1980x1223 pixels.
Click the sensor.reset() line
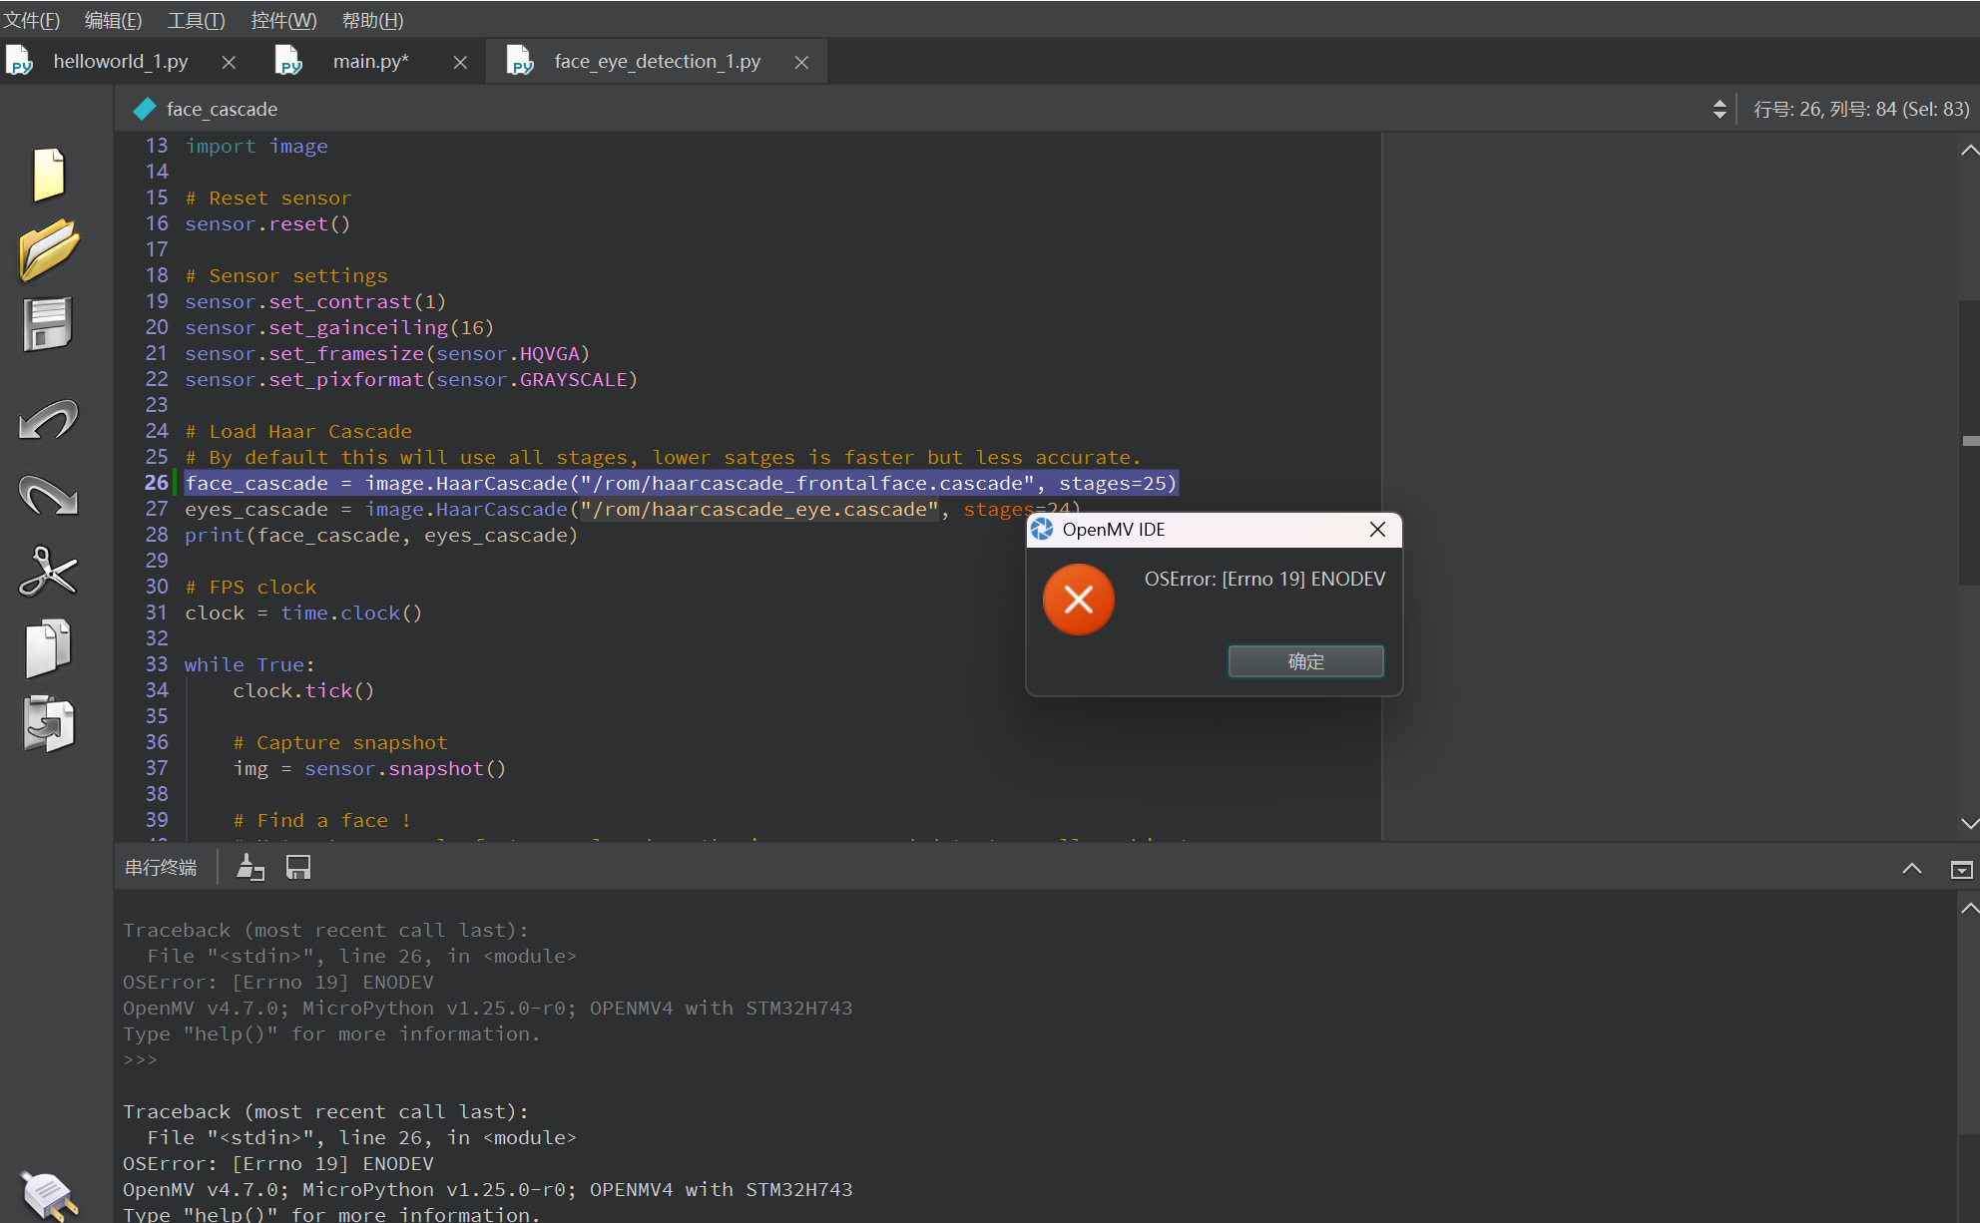267,223
